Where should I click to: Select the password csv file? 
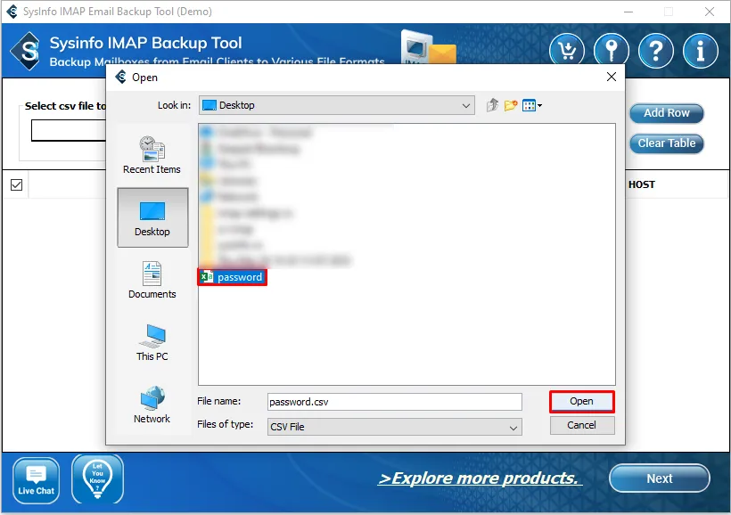(x=232, y=277)
